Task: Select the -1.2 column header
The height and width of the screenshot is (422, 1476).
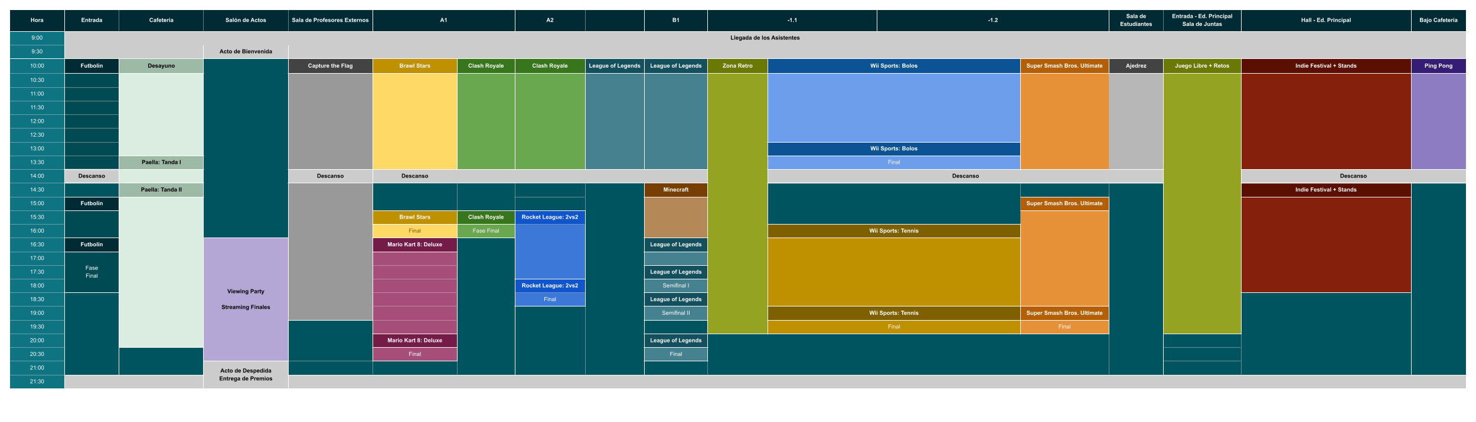Action: pyautogui.click(x=992, y=20)
